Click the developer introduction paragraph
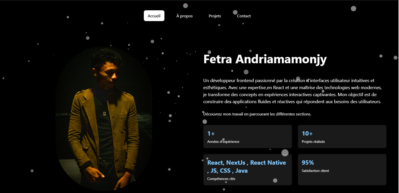 pos(292,91)
